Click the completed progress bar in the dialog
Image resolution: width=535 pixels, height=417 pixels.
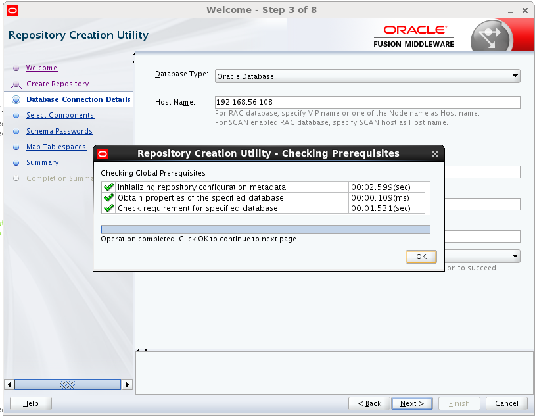point(266,230)
